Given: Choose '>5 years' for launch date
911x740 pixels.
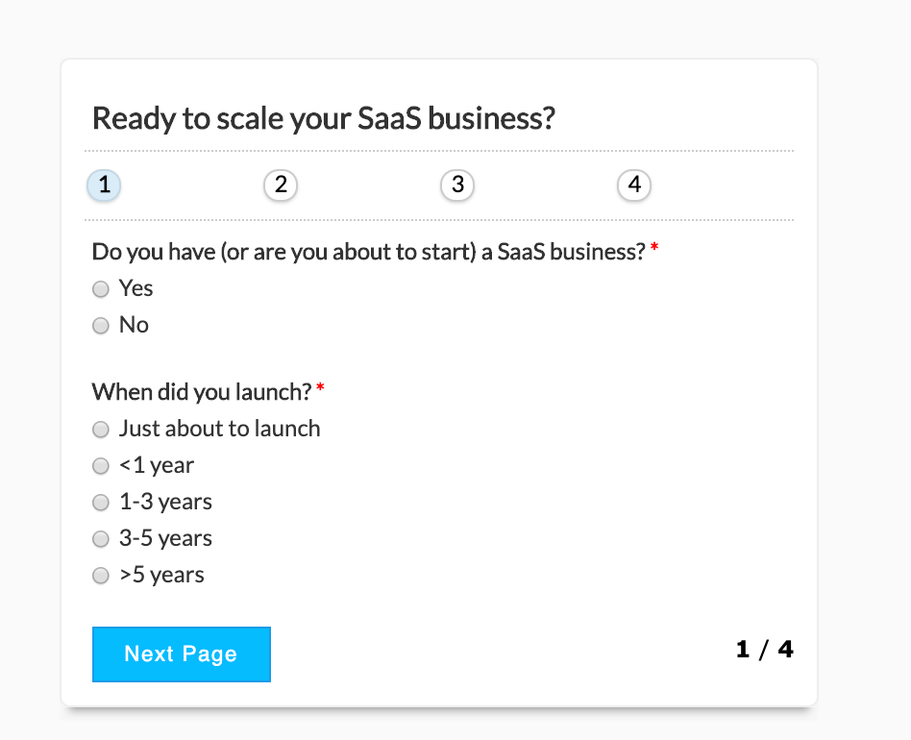Looking at the screenshot, I should [x=101, y=575].
